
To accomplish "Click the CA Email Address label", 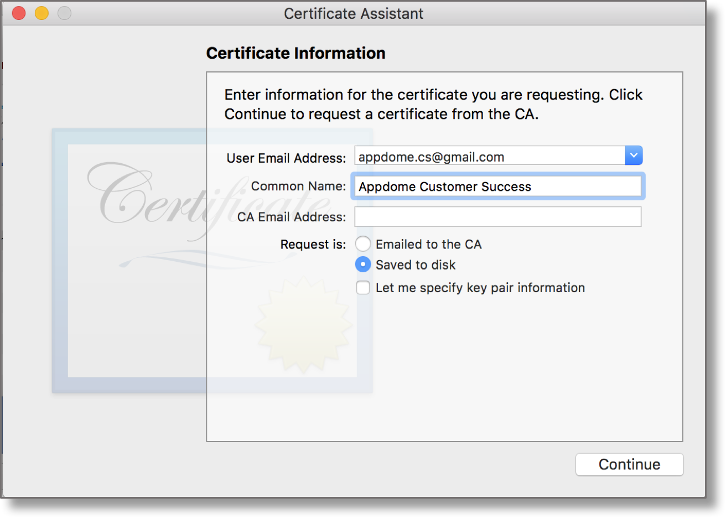I will pyautogui.click(x=291, y=217).
